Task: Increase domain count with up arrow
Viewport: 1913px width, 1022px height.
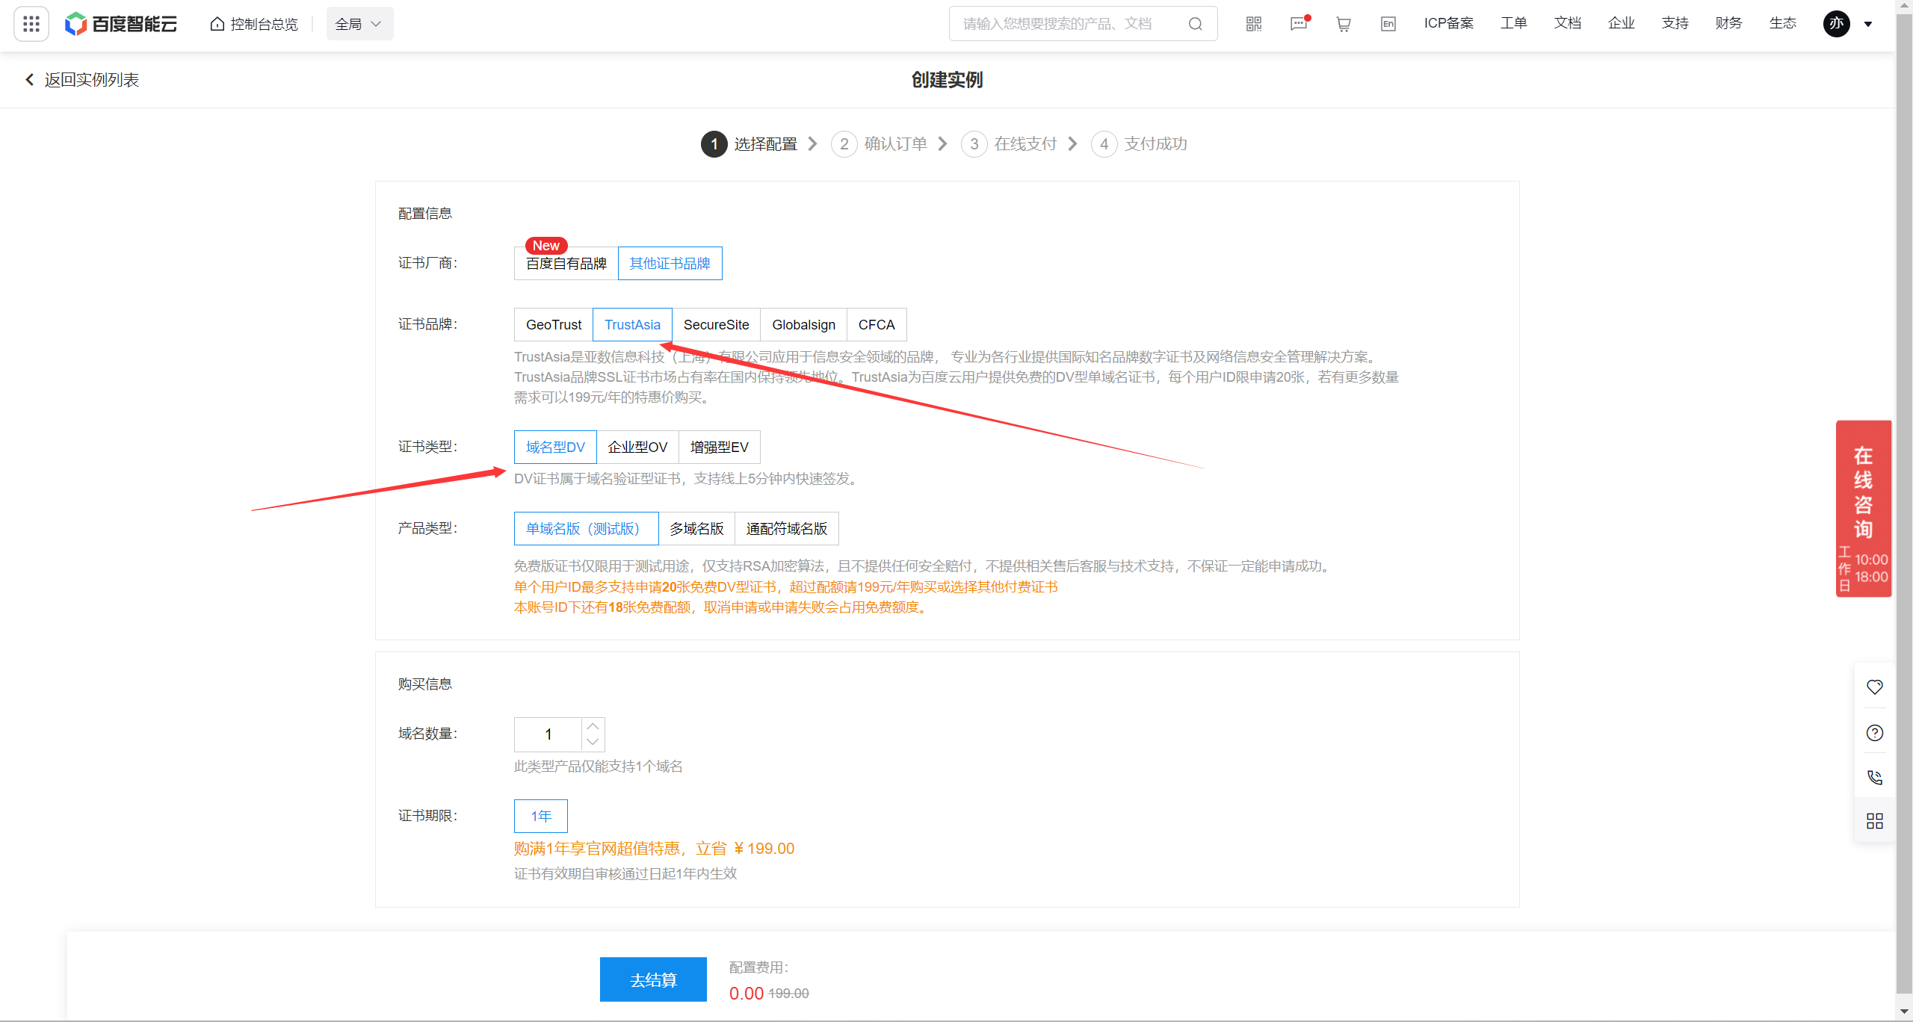Action: click(x=593, y=726)
